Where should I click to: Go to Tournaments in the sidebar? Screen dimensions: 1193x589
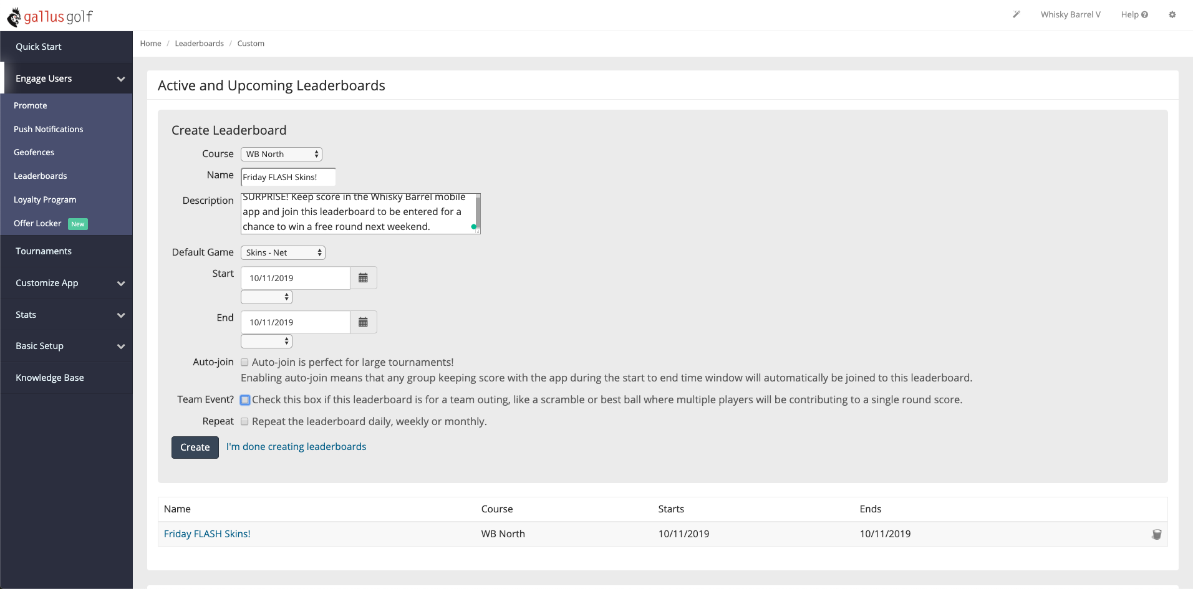(x=44, y=251)
